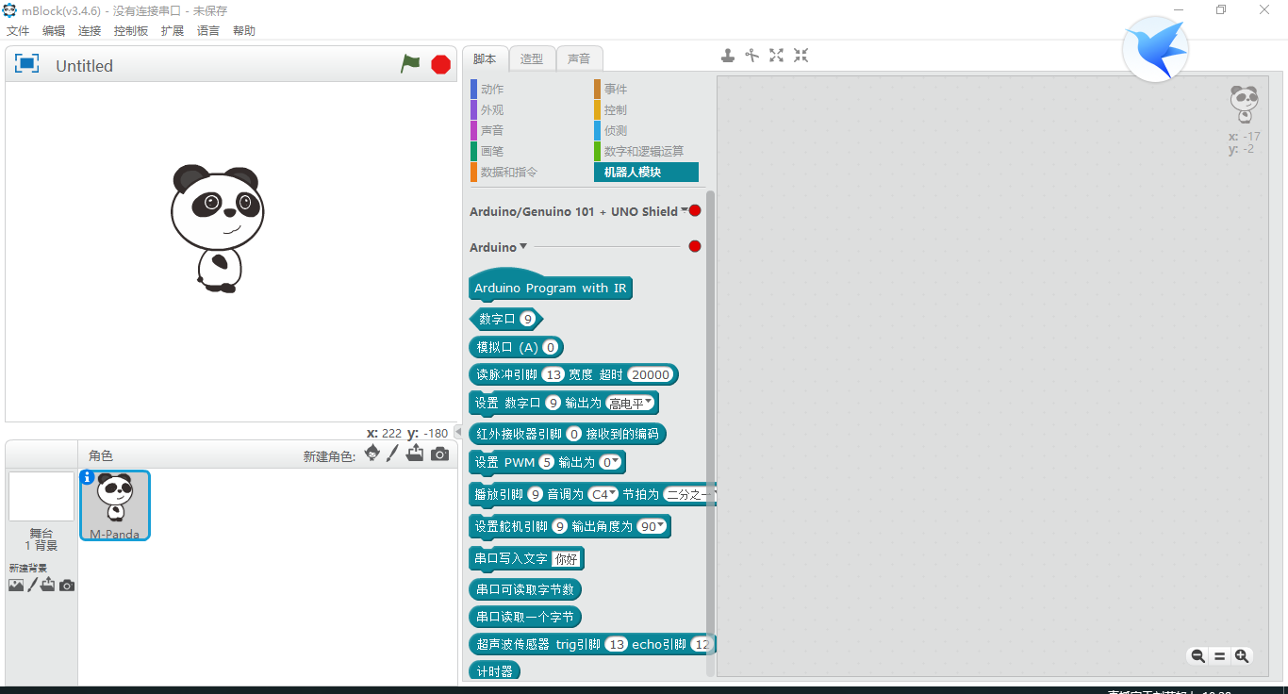This screenshot has height=694, width=1288.
Task: Open 高电平 dropdown in digital pin block
Action: click(x=631, y=403)
